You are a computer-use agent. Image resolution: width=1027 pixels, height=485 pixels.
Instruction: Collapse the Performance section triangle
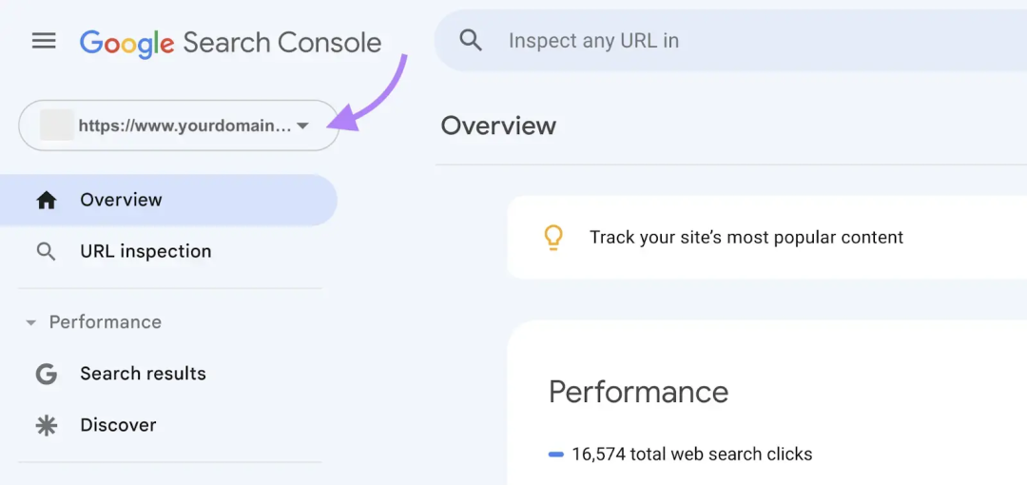point(30,322)
